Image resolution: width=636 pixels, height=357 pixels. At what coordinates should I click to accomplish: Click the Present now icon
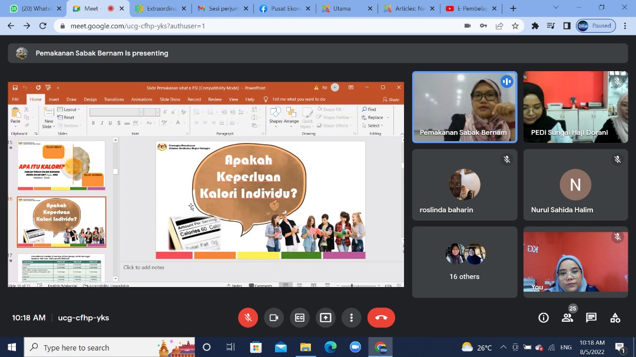(326, 318)
